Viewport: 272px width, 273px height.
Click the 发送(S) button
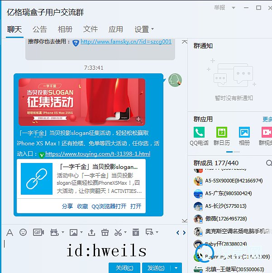pos(156,268)
